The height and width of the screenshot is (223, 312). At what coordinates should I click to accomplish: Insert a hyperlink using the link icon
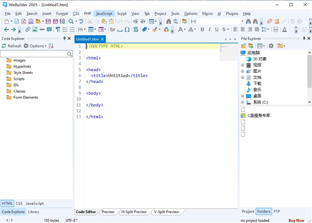coord(28,30)
